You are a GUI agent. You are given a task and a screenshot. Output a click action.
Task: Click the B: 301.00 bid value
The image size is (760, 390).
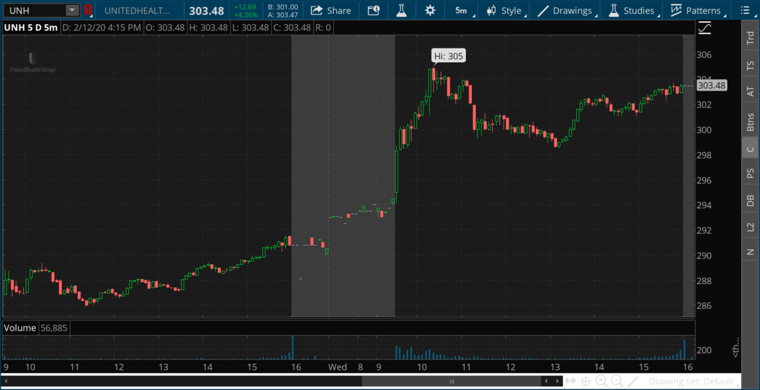tap(284, 7)
